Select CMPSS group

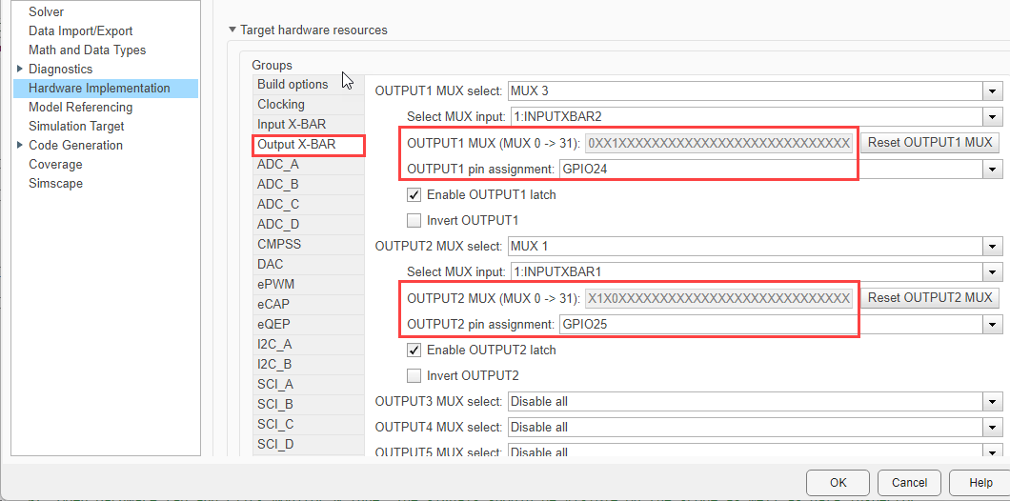309,245
